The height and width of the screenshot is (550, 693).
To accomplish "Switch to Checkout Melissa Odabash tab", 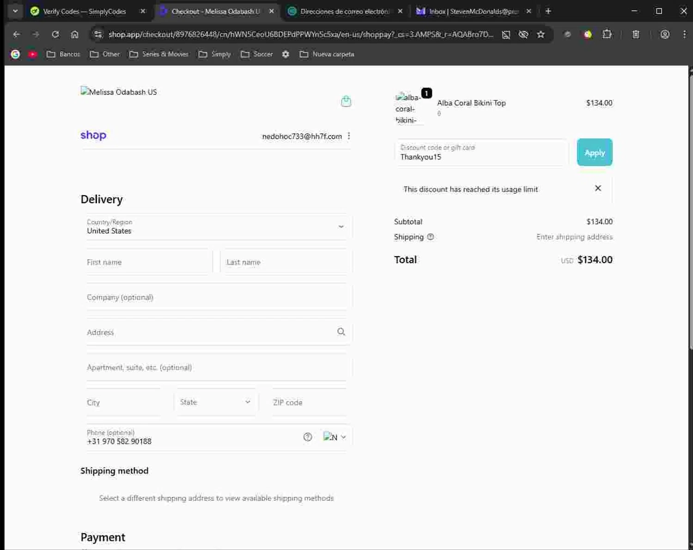I will coord(216,11).
